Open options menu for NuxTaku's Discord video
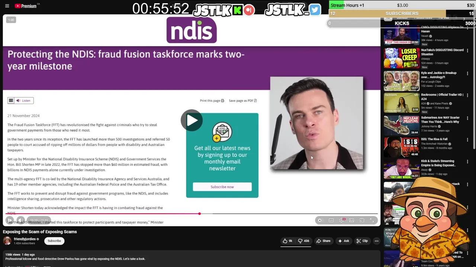The height and width of the screenshot is (267, 476). (x=467, y=50)
